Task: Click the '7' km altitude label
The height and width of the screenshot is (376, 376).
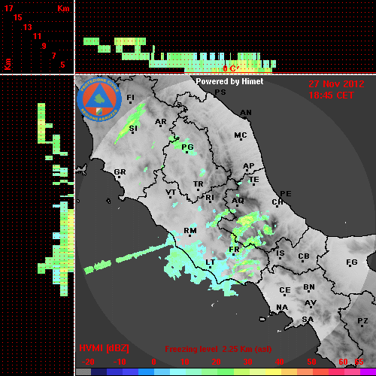Action: click(53, 56)
